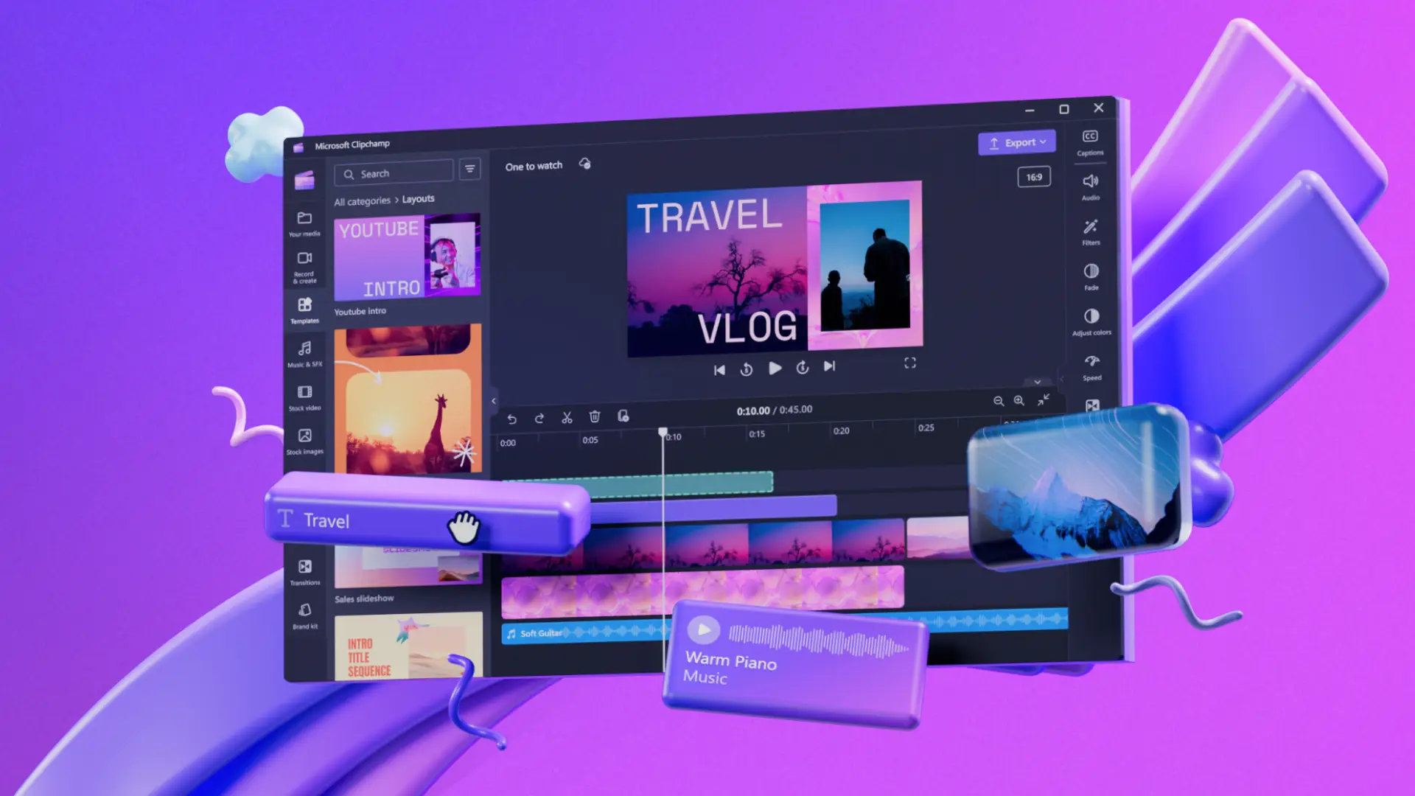Drag the timeline playhead marker
This screenshot has width=1415, height=796.
pyautogui.click(x=663, y=433)
